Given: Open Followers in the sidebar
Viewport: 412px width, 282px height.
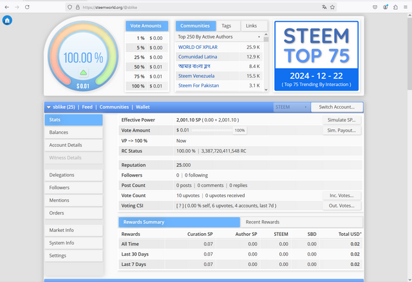Looking at the screenshot, I should pyautogui.click(x=73, y=188).
